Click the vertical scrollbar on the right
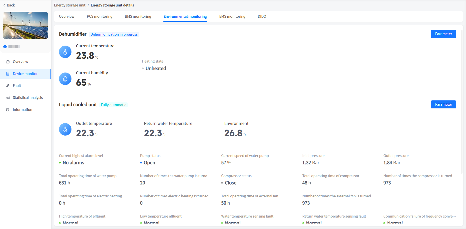The image size is (466, 229). point(462,100)
